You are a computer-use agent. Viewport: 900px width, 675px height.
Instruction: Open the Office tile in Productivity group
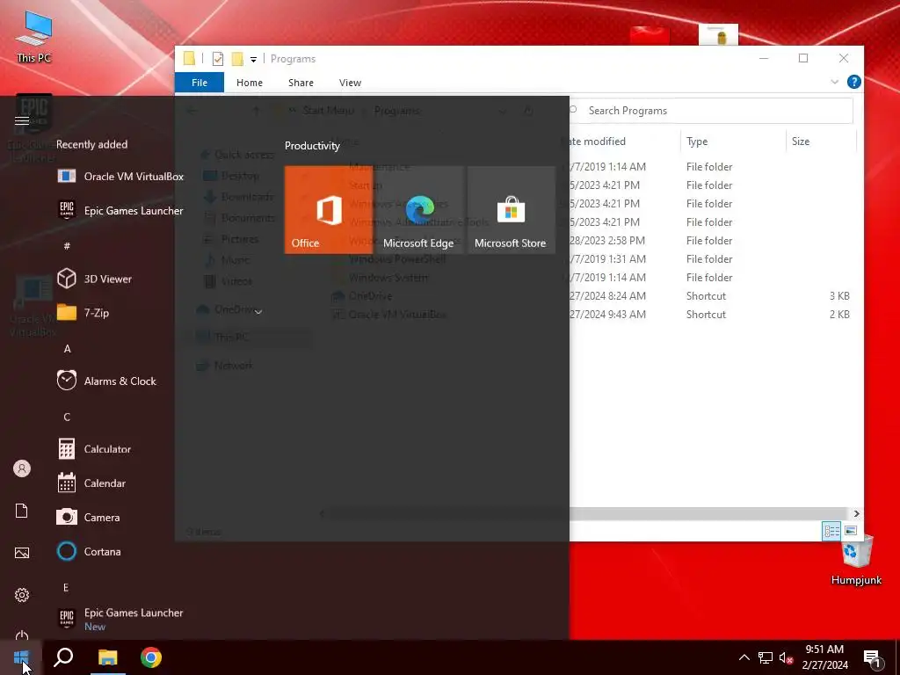pyautogui.click(x=329, y=209)
